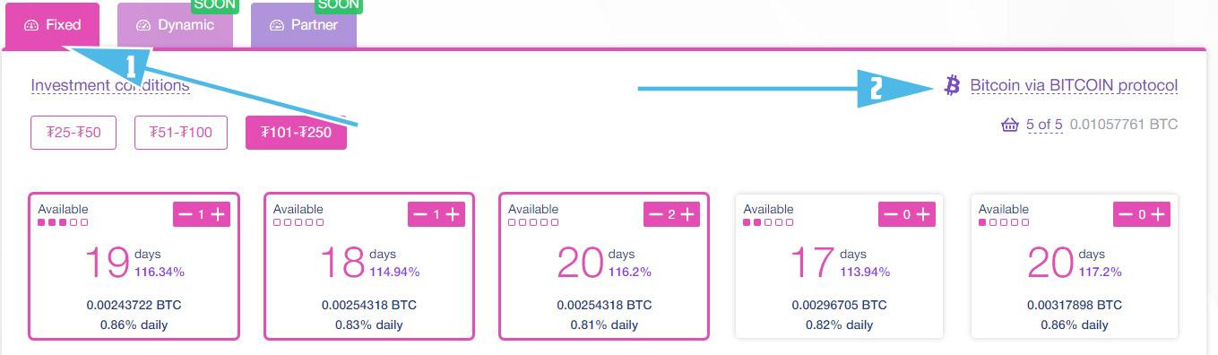Select the 18 days 0.00254318 BTC card
Screen dimensions: 1218x355
[369, 266]
